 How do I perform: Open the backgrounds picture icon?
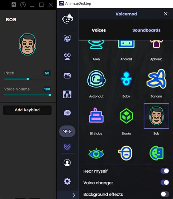[x=67, y=75]
